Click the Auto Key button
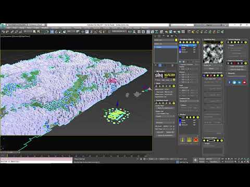The height and width of the screenshot is (187, 250). tap(202, 159)
